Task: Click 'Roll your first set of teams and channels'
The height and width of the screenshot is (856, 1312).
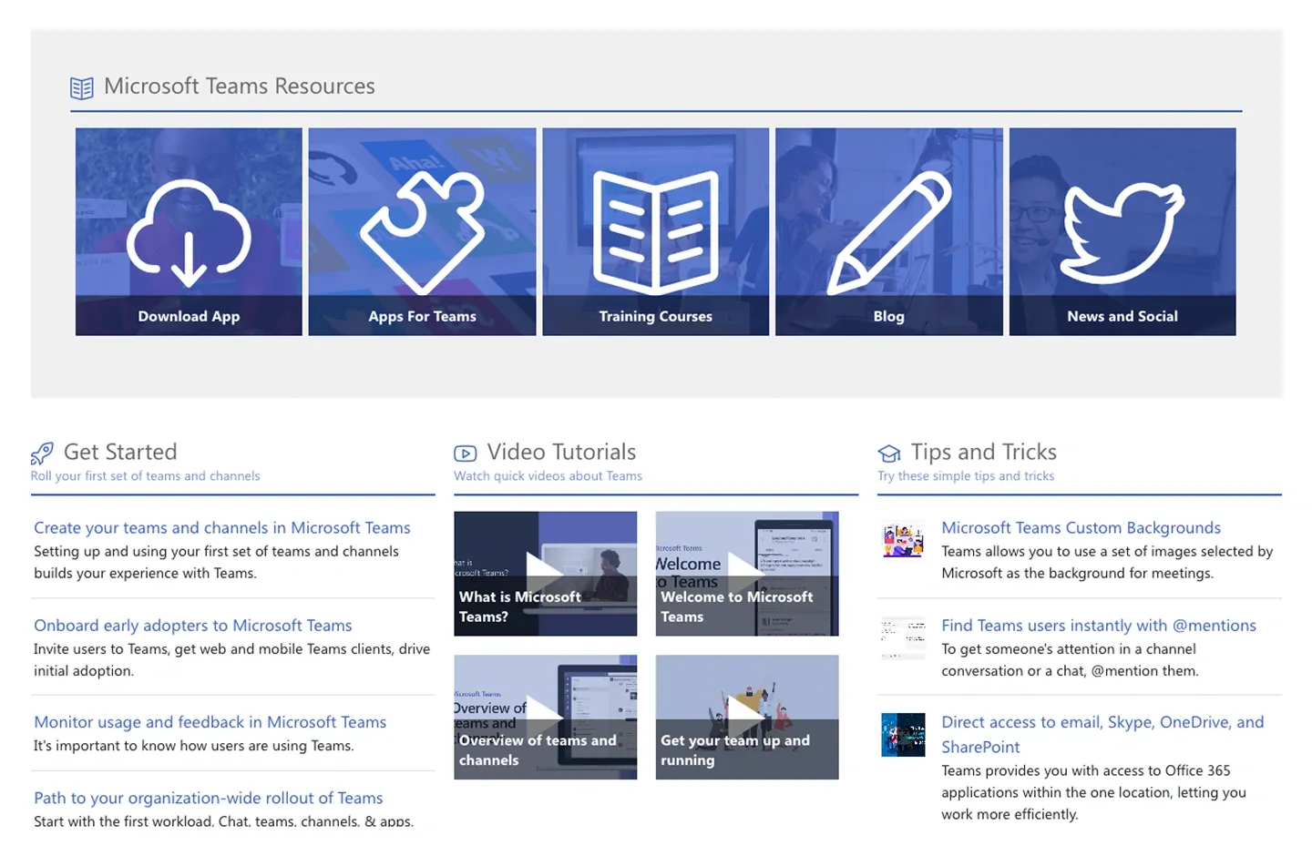Action: coord(145,476)
